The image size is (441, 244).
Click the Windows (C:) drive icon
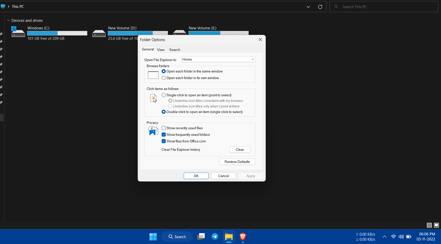coord(18,32)
